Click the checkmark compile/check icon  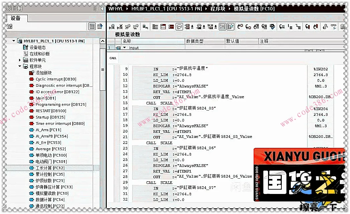click(272, 27)
